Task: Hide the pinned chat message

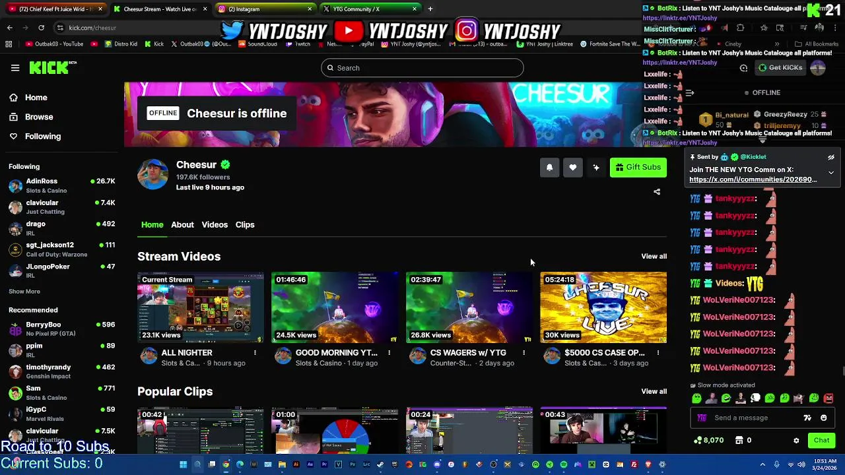Action: click(831, 158)
